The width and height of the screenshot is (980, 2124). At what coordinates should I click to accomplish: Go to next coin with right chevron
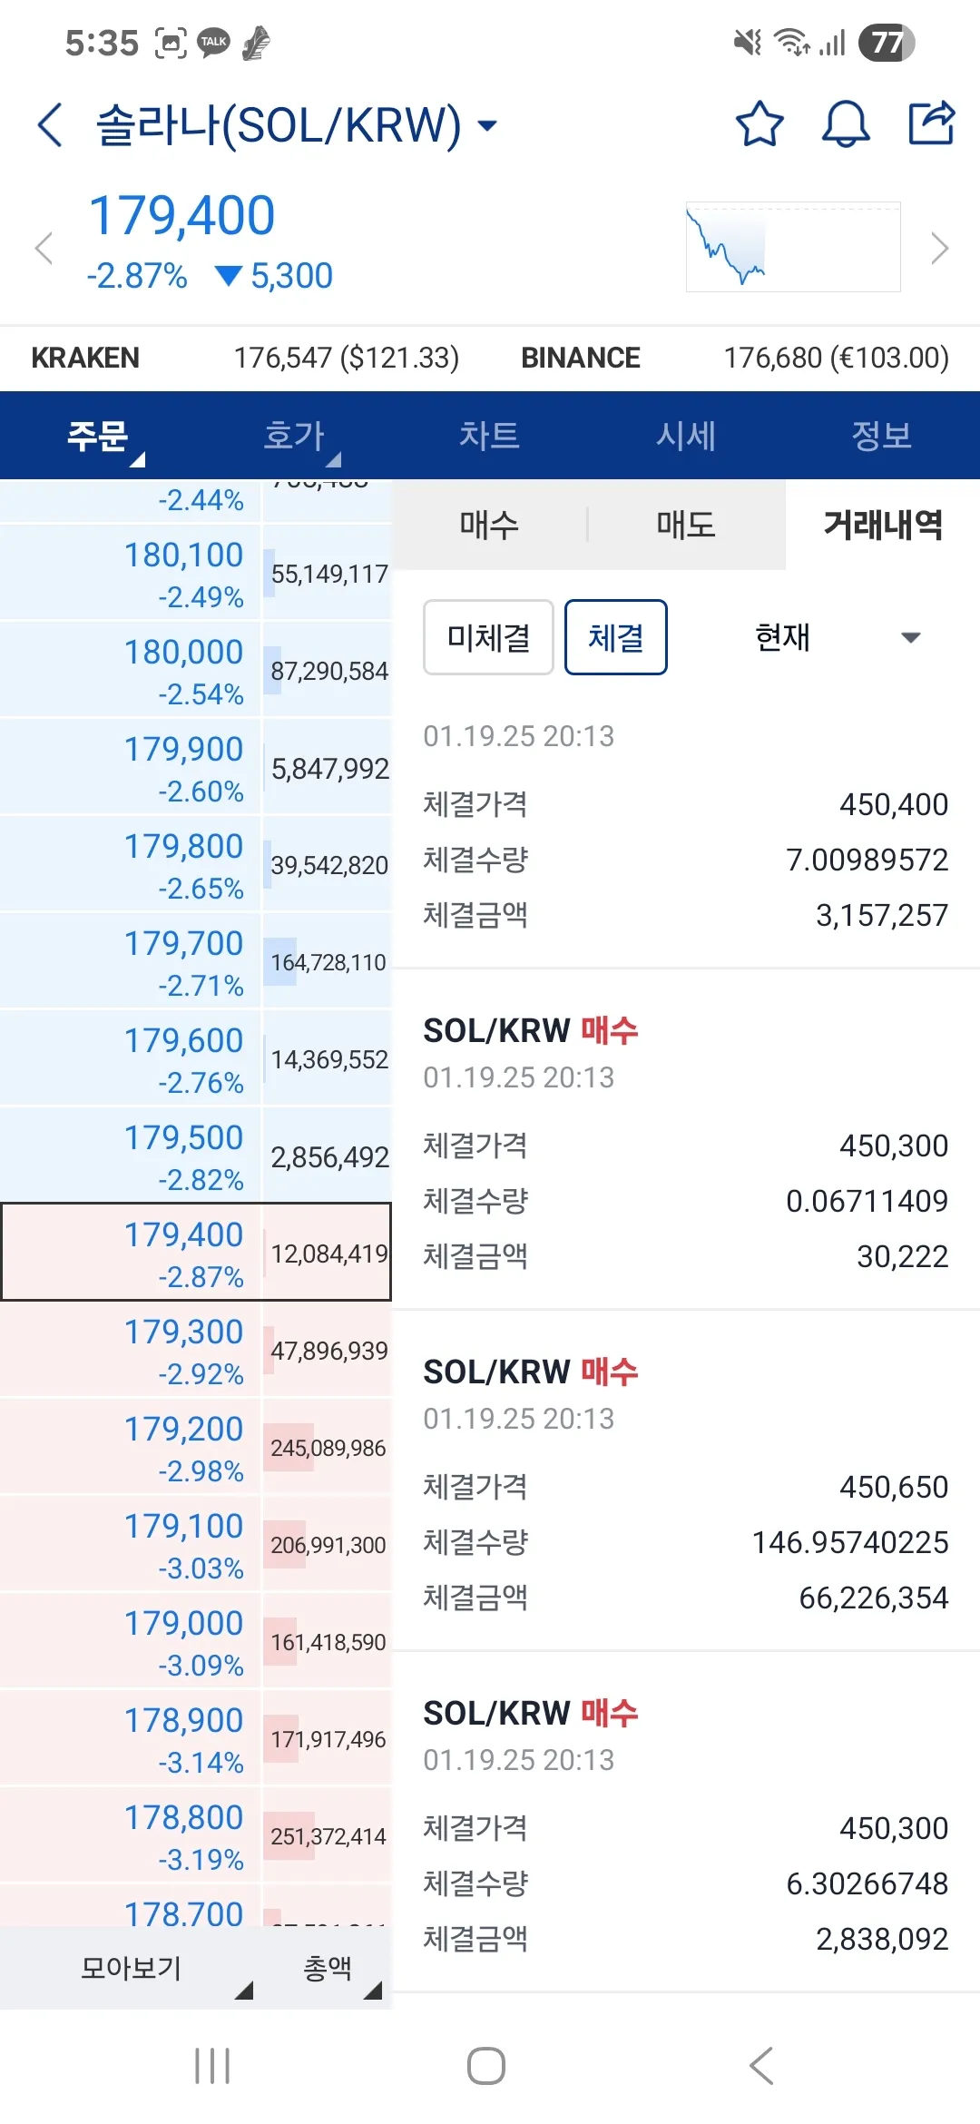(x=939, y=248)
